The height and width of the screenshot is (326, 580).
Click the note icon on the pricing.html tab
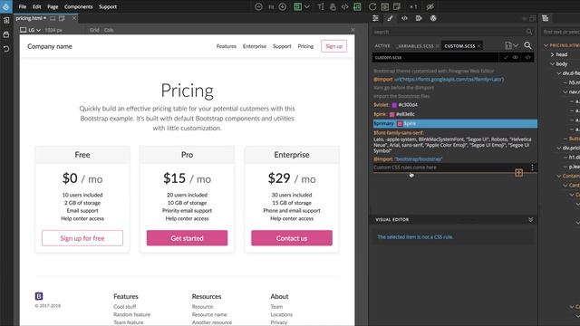[x=62, y=18]
